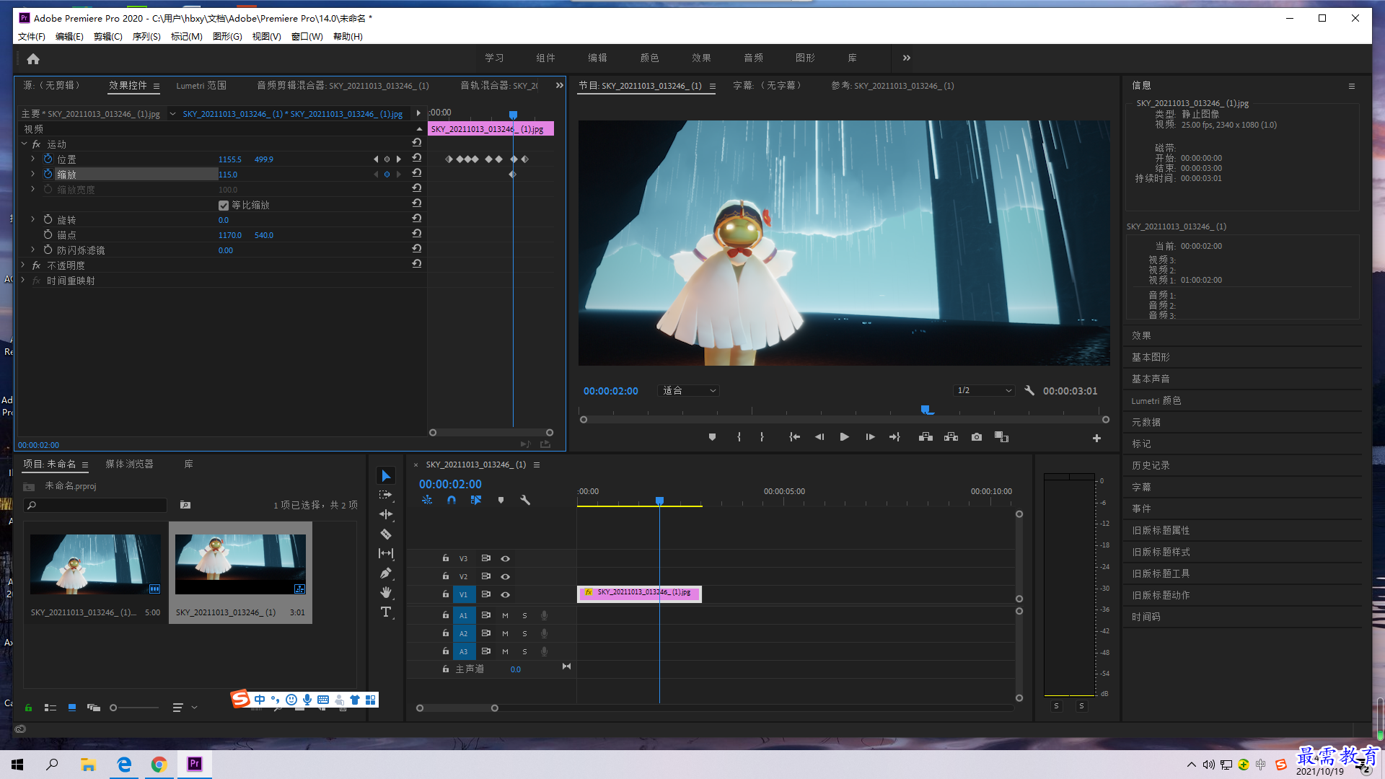Add a marker in program monitor

point(712,437)
